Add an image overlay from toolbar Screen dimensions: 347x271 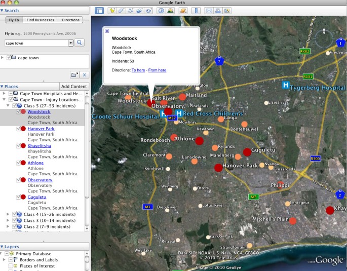pos(139,11)
